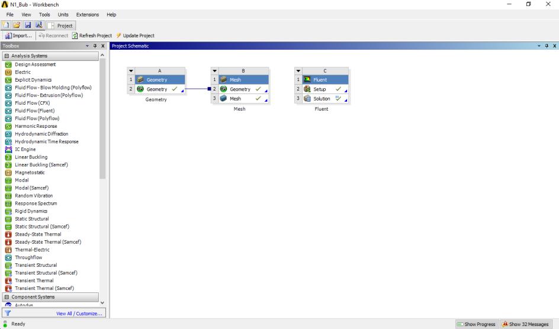Click Mesh cell B3 icon
Screen dimensions: 559x329
coord(223,99)
